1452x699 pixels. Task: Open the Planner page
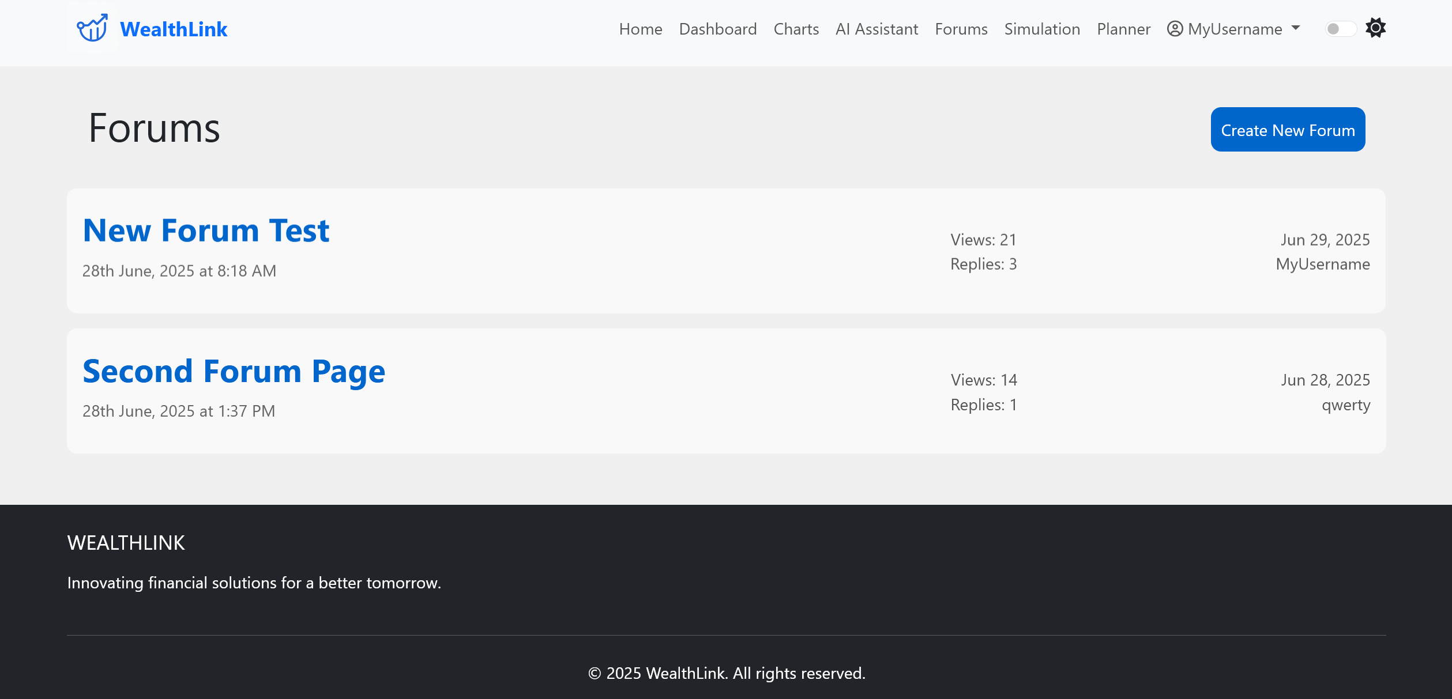(1123, 29)
